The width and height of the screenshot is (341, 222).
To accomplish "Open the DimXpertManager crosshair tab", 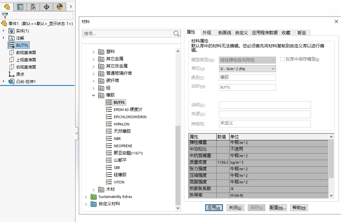I will pos(46,7).
